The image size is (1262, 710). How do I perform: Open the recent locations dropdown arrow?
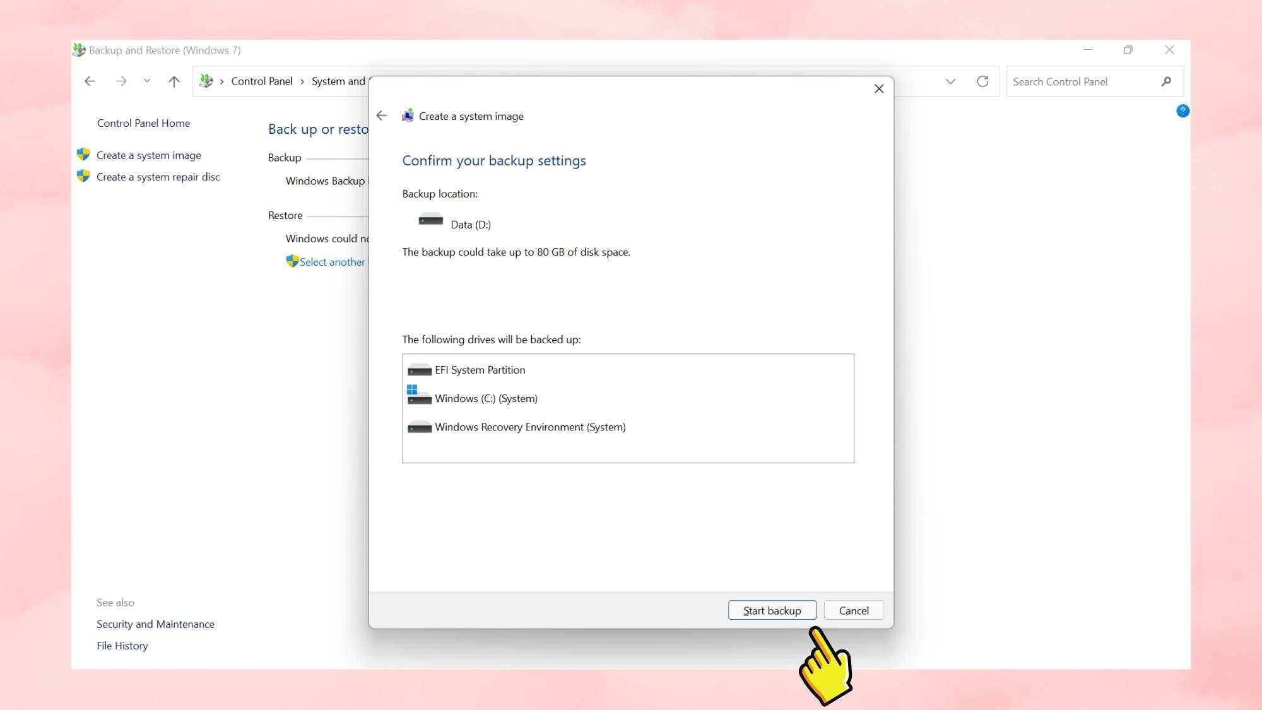pos(147,81)
